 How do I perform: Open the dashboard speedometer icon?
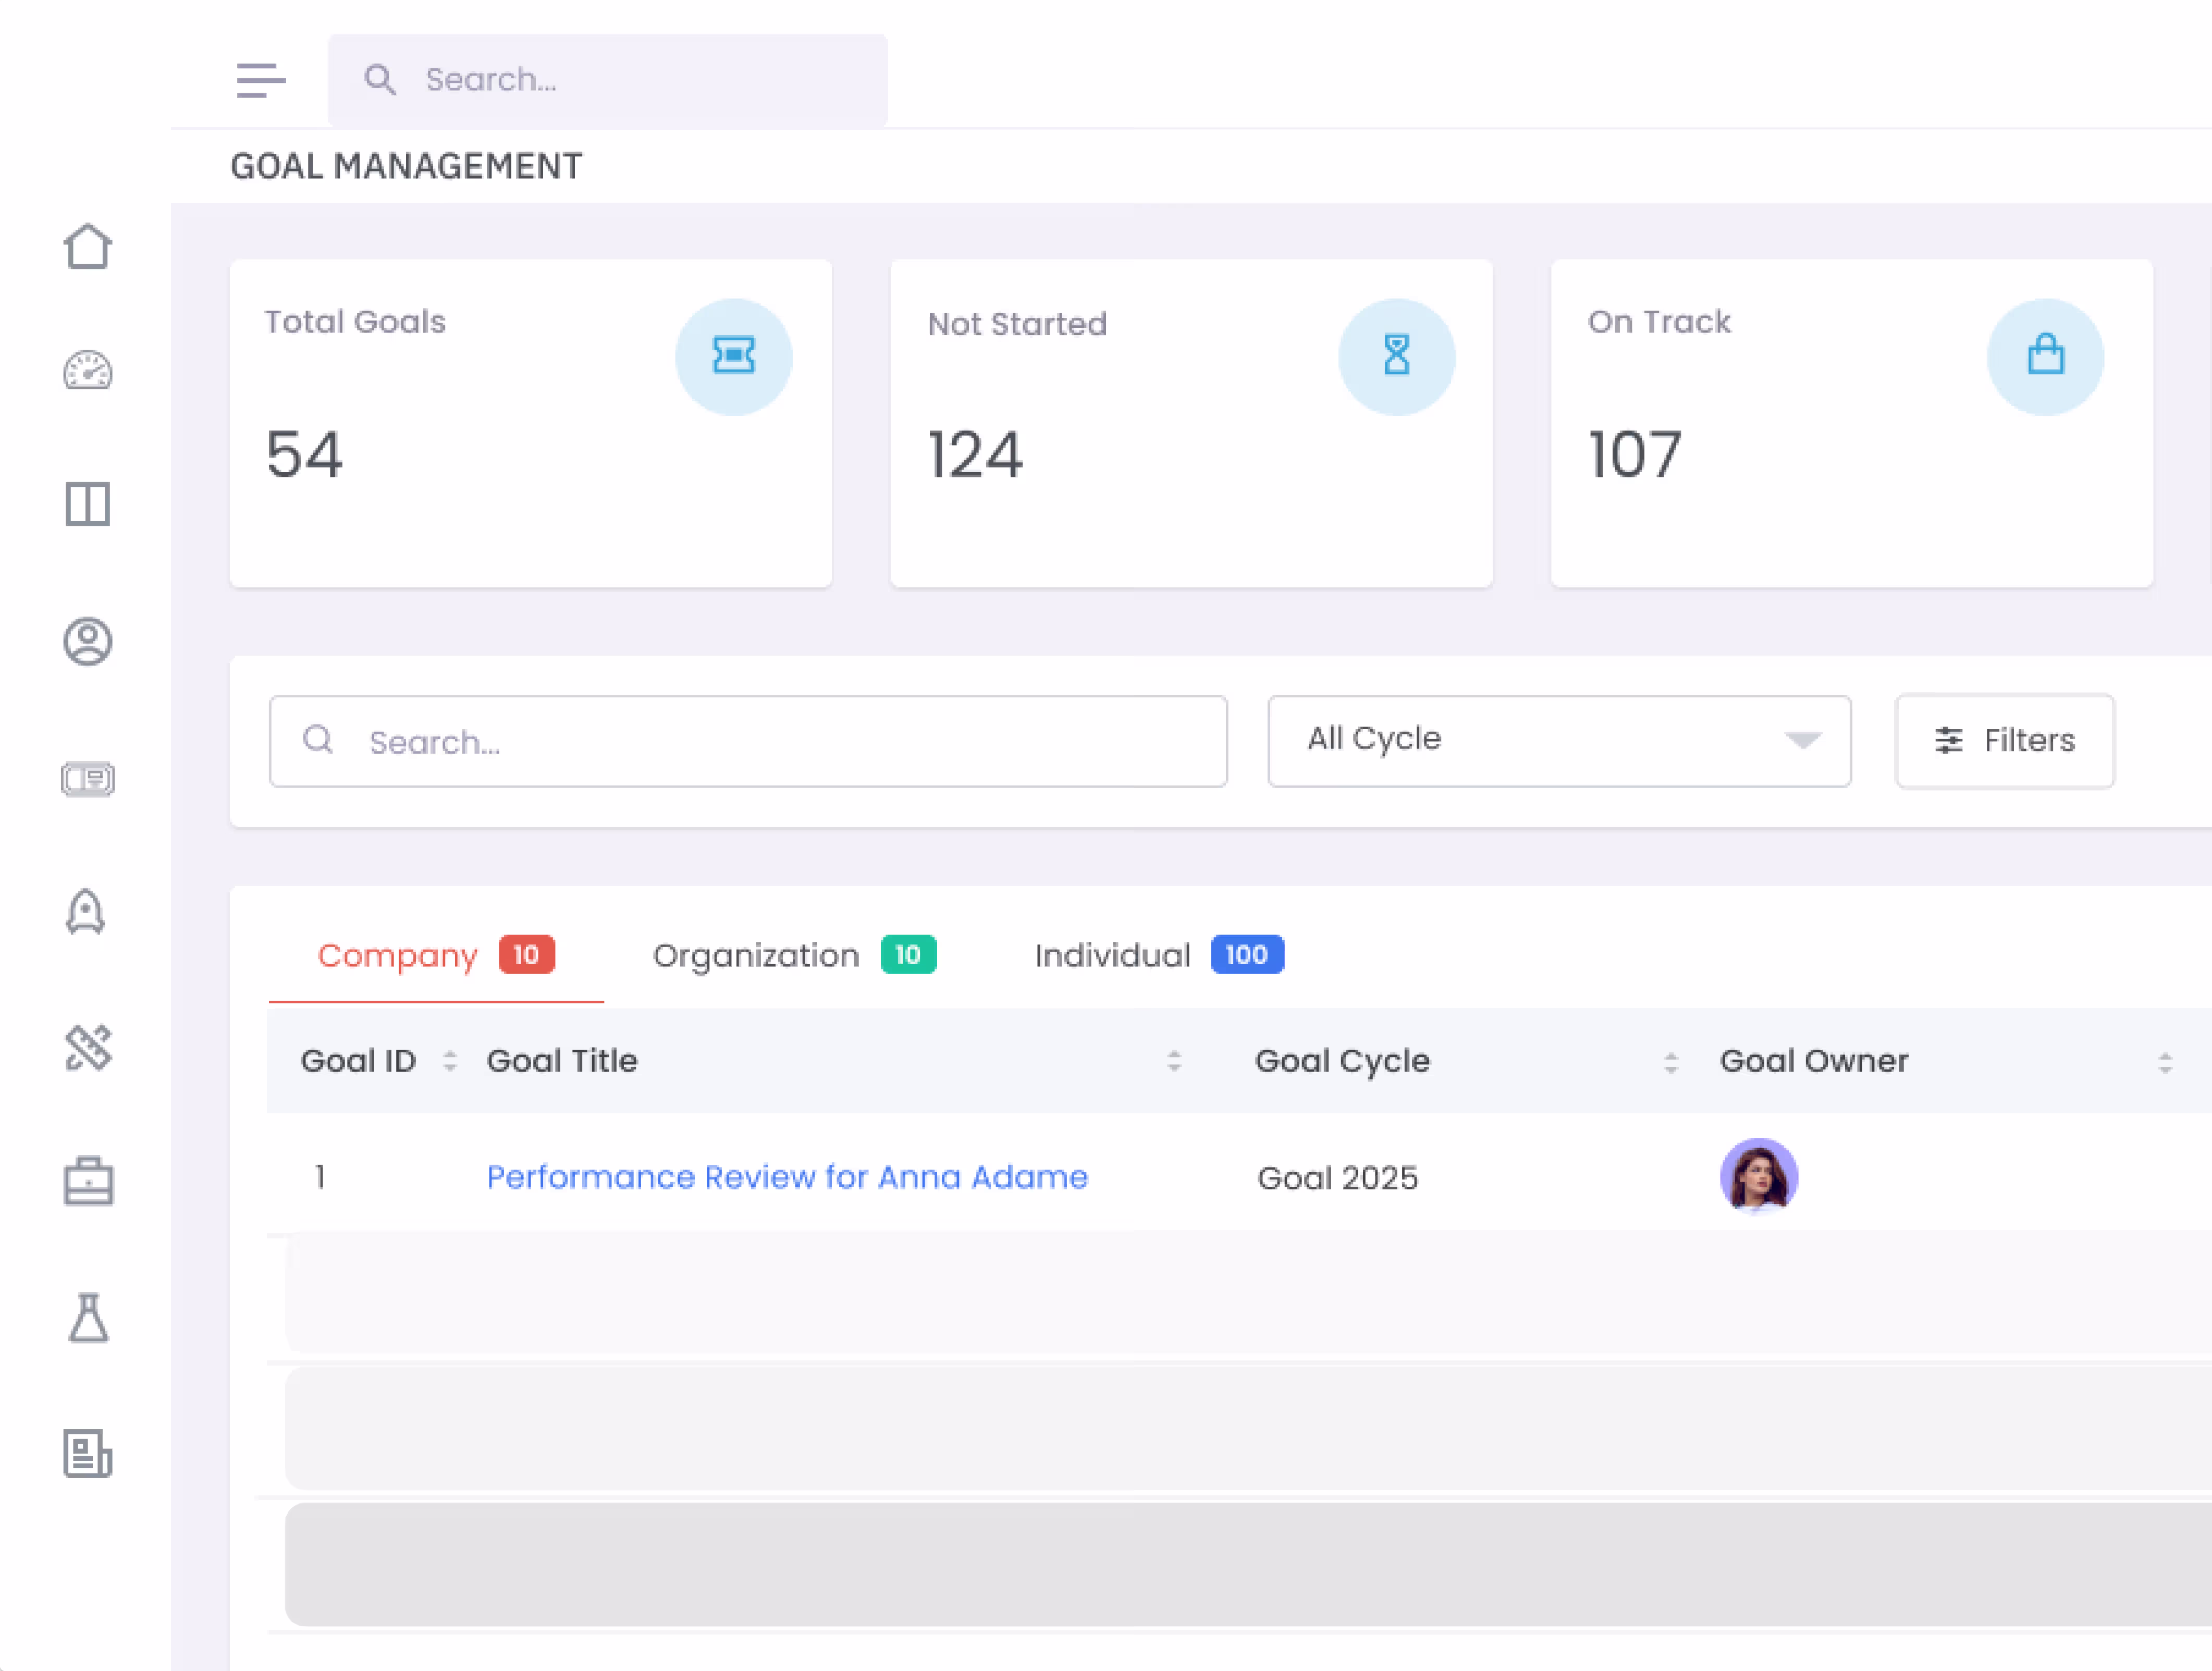[x=88, y=371]
